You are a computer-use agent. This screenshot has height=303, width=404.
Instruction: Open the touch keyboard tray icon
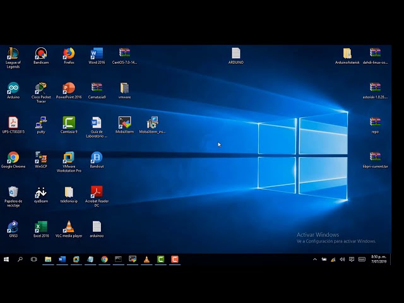click(x=362, y=259)
